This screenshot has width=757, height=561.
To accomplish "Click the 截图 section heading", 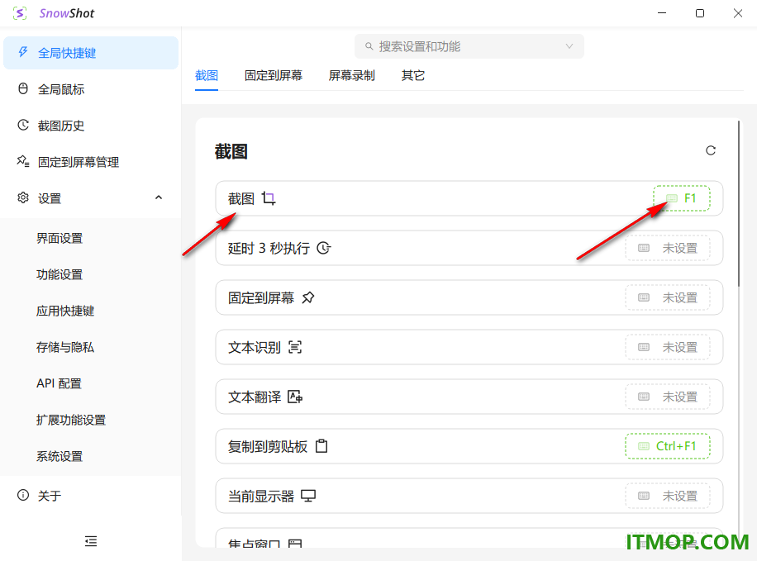I will (x=231, y=151).
